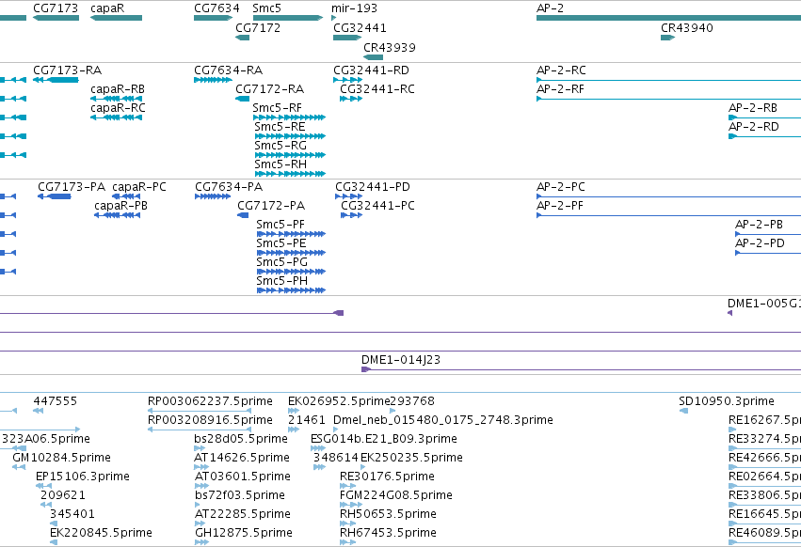Select transcript CG7172-RA

[x=242, y=99]
